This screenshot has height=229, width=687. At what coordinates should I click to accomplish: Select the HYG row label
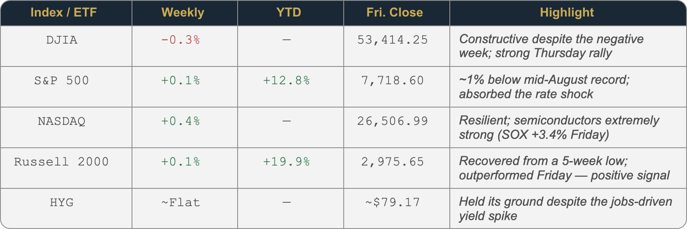point(62,202)
